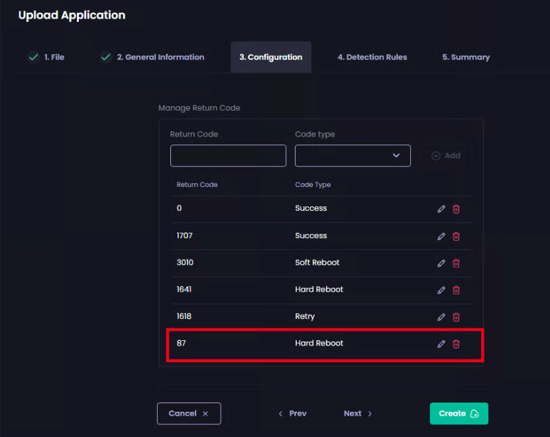550x437 pixels.
Task: Remove the 1618 Retry entry
Action: 456,317
